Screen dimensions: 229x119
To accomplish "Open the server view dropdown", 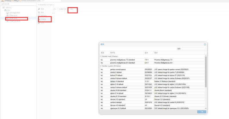I will tap(18, 4).
